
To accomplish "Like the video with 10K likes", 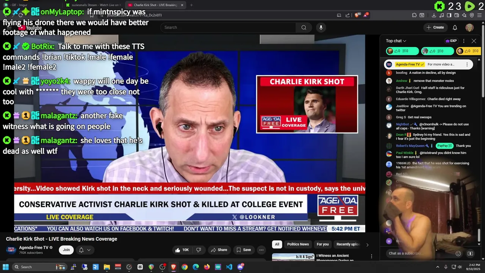I will click(x=182, y=250).
